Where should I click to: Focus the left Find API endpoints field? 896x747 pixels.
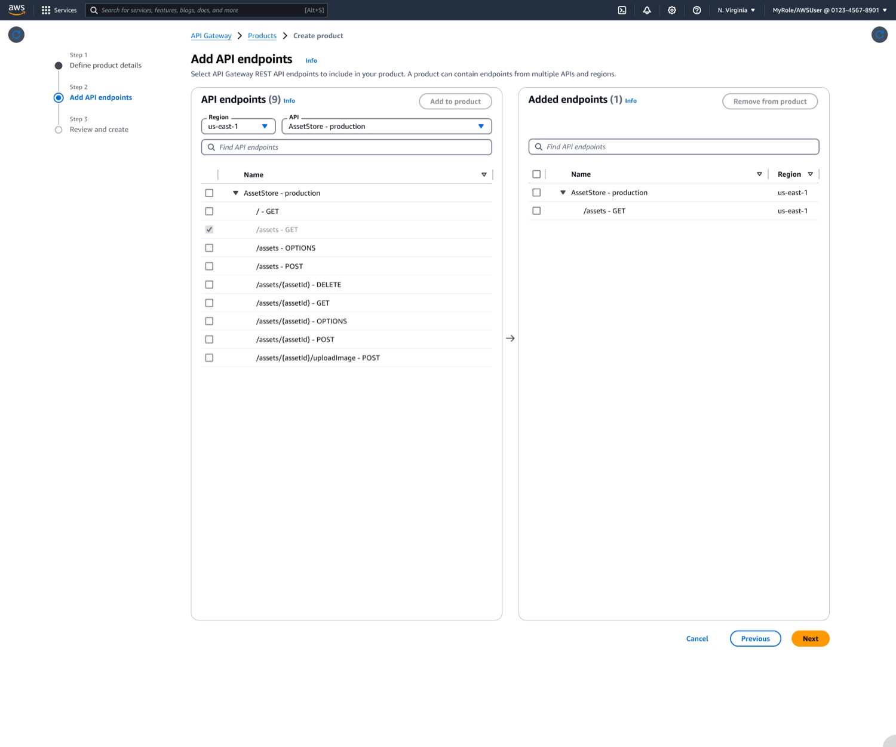pyautogui.click(x=346, y=147)
